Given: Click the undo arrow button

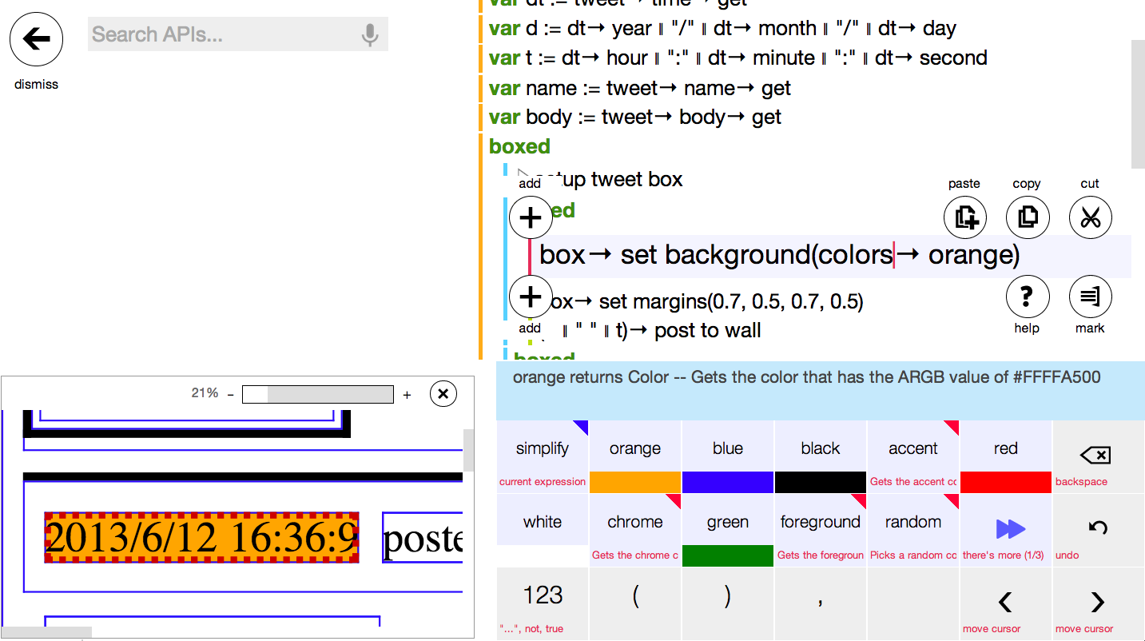Looking at the screenshot, I should (1098, 529).
